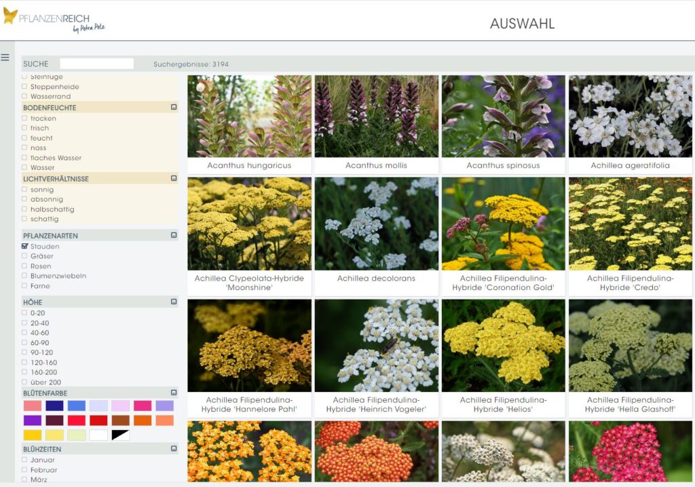
Task: Check the Februar bloom time
Action: pos(24,470)
